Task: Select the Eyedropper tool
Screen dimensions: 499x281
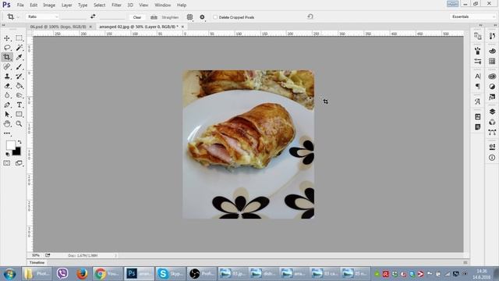Action: 19,57
